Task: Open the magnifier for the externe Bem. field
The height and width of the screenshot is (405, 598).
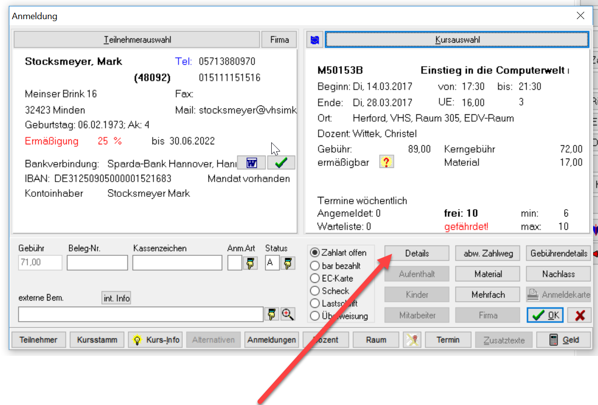Action: click(x=288, y=315)
